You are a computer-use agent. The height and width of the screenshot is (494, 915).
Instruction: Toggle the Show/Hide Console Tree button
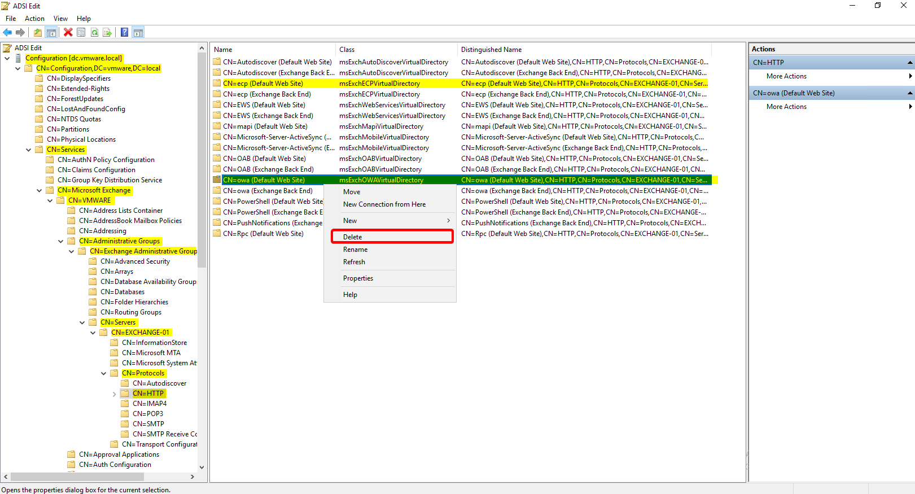click(51, 33)
